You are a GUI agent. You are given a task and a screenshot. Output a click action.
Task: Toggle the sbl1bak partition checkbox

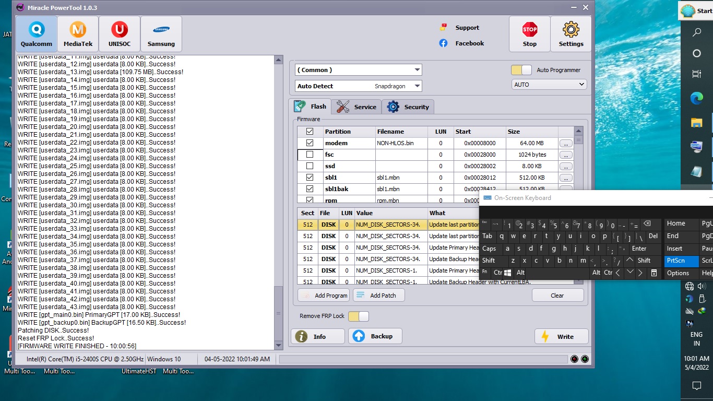[x=310, y=189]
